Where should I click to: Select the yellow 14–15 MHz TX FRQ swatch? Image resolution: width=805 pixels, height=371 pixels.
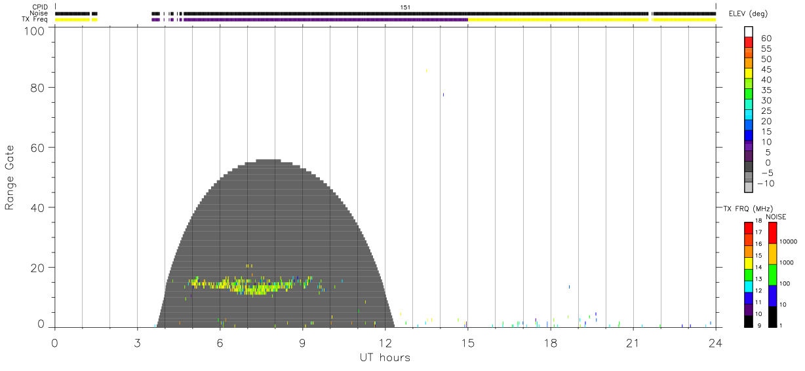(x=748, y=263)
